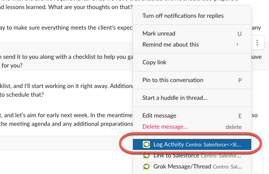Click the Grok Message/Thread Centro icon
Screen dimensions: 269x174
(x=146, y=167)
